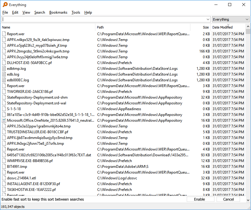
Task: Click the APPX.ljb87avdmm4qiz8uojy0yc8md.tmp file icon
Action: (x=4, y=137)
